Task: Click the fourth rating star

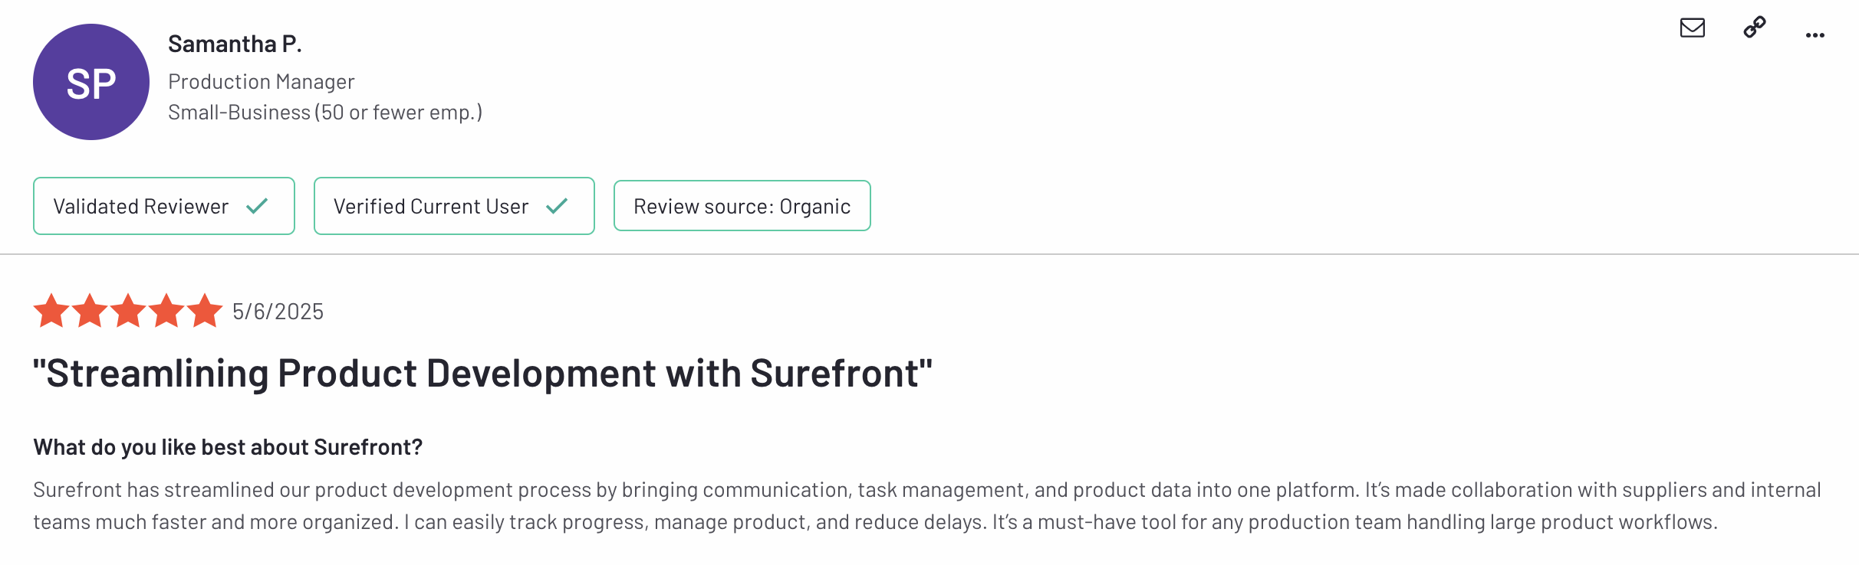Action: [x=166, y=311]
